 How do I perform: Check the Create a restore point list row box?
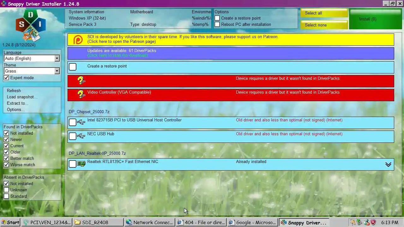point(73,67)
